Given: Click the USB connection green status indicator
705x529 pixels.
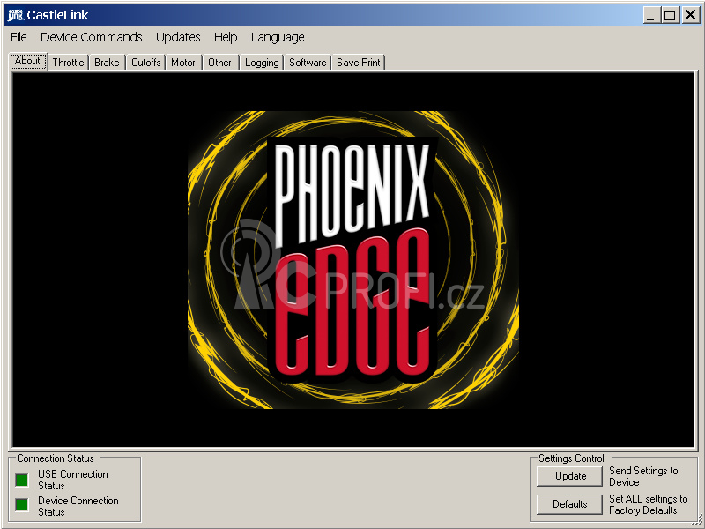Looking at the screenshot, I should click(x=21, y=480).
